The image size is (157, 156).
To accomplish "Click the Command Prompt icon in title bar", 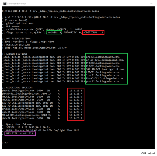I will click(x=5, y=4).
